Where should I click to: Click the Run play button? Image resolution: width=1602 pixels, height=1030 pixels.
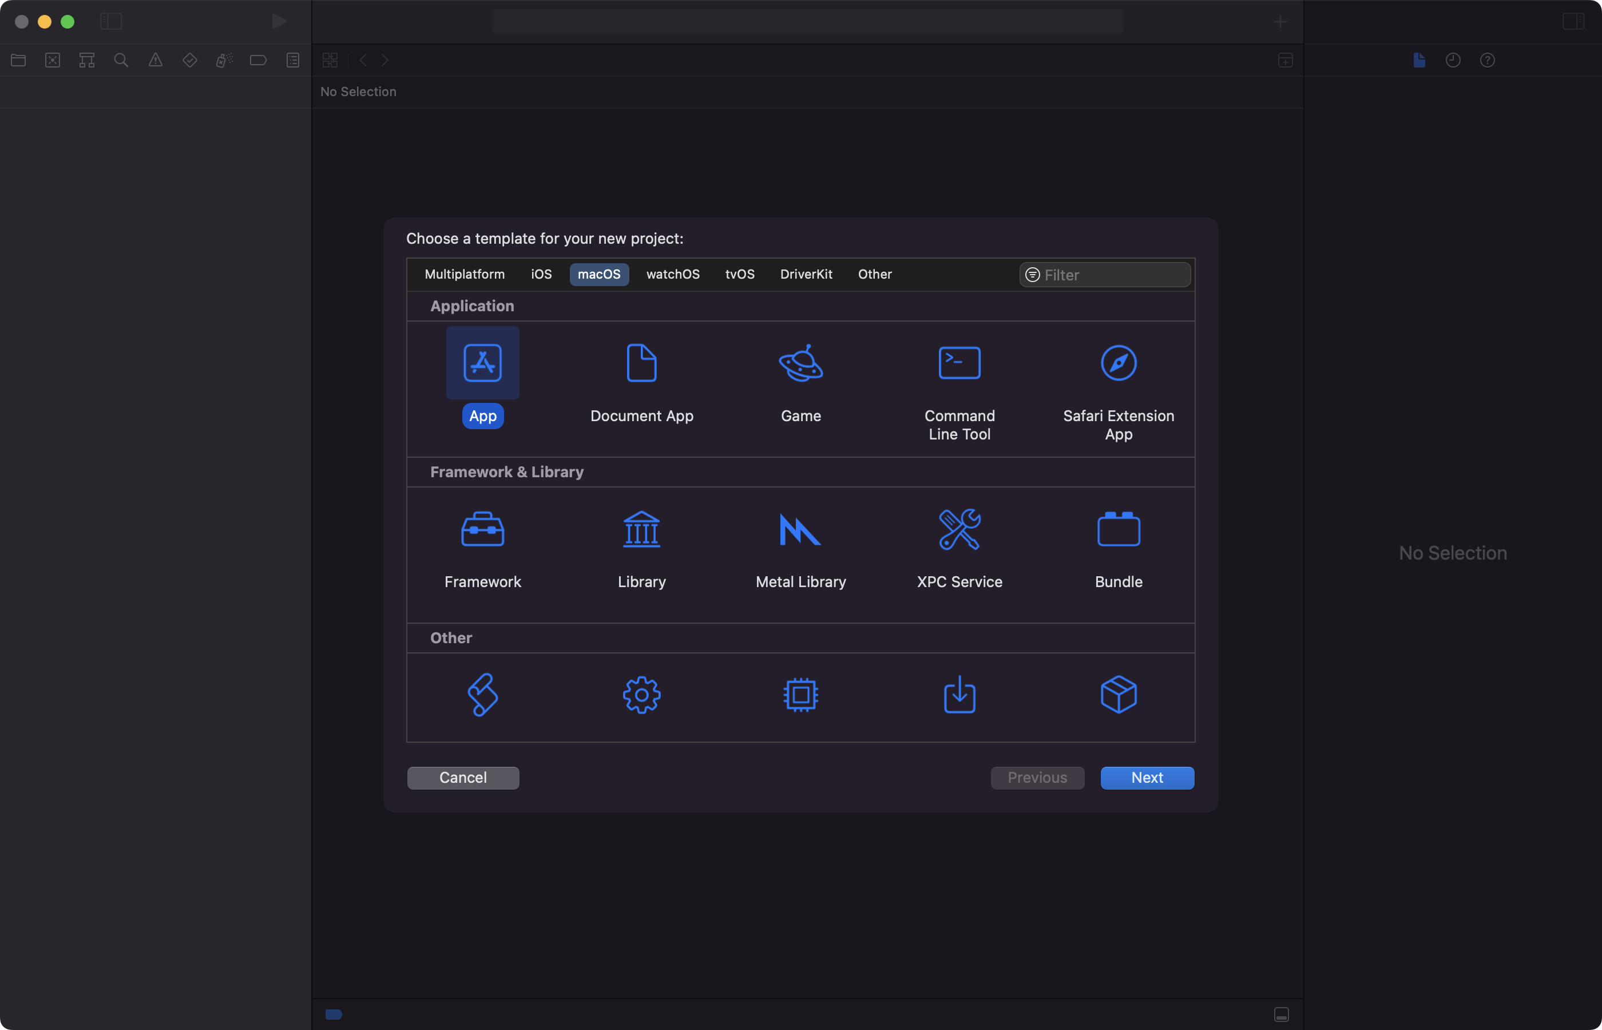click(x=279, y=21)
